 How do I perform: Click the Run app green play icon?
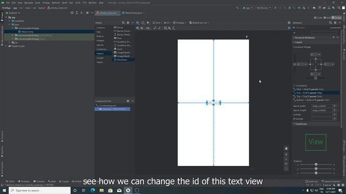click(275, 8)
